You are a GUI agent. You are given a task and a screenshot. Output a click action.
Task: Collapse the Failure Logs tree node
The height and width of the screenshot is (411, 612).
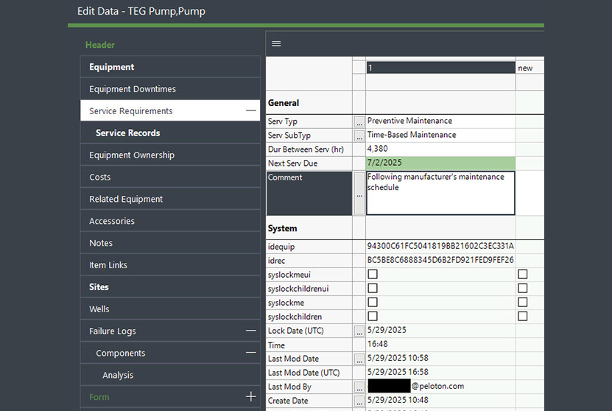click(x=250, y=331)
